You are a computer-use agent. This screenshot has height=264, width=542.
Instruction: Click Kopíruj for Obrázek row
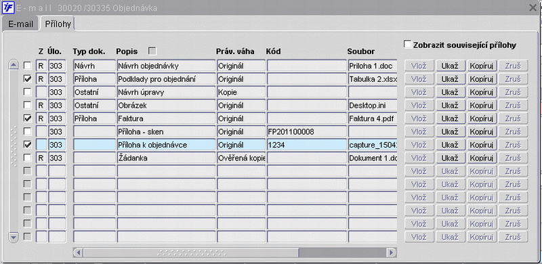tap(482, 105)
